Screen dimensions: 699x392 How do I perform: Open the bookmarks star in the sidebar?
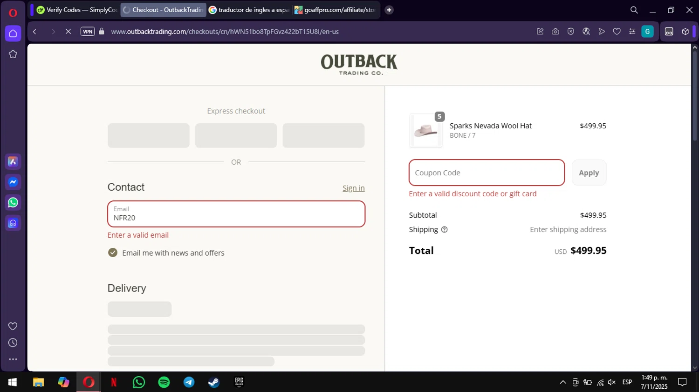[x=13, y=54]
